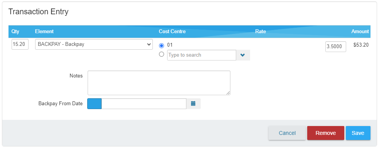379x148 pixels.
Task: Click the Amount column header
Action: (x=360, y=31)
